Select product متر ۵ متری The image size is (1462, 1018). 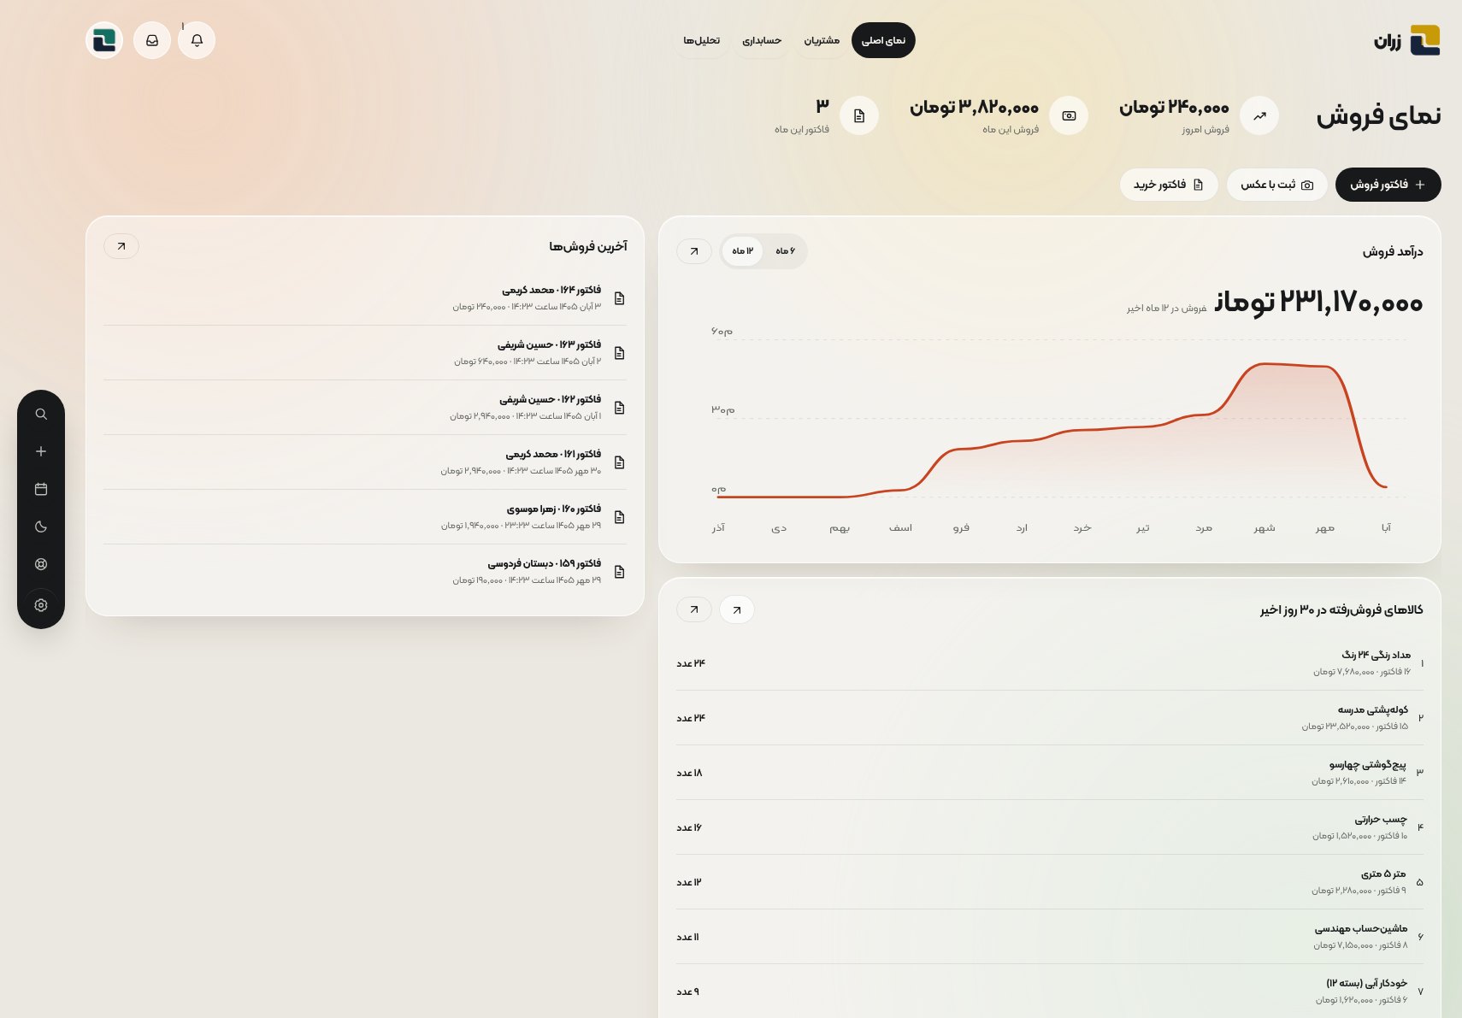pos(1050,882)
